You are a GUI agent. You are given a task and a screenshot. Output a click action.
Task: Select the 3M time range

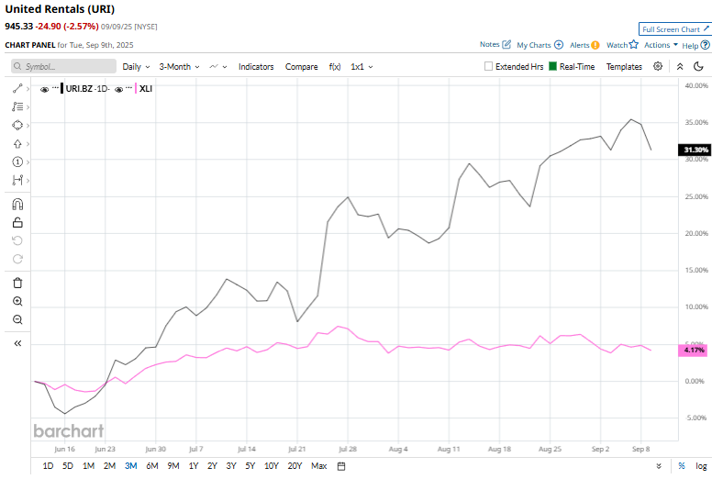[x=131, y=466]
